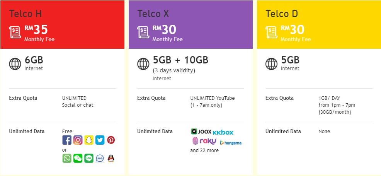Click the bill icon in Telco D header
This screenshot has height=176, width=381.
pyautogui.click(x=271, y=32)
